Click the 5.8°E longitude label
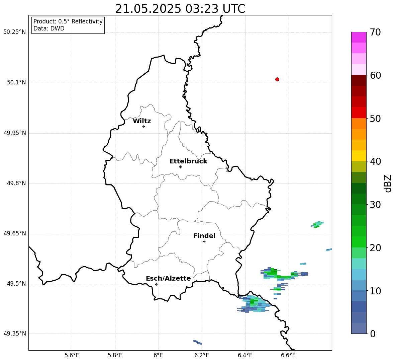Image resolution: width=396 pixels, height=362 pixels. tap(115, 355)
